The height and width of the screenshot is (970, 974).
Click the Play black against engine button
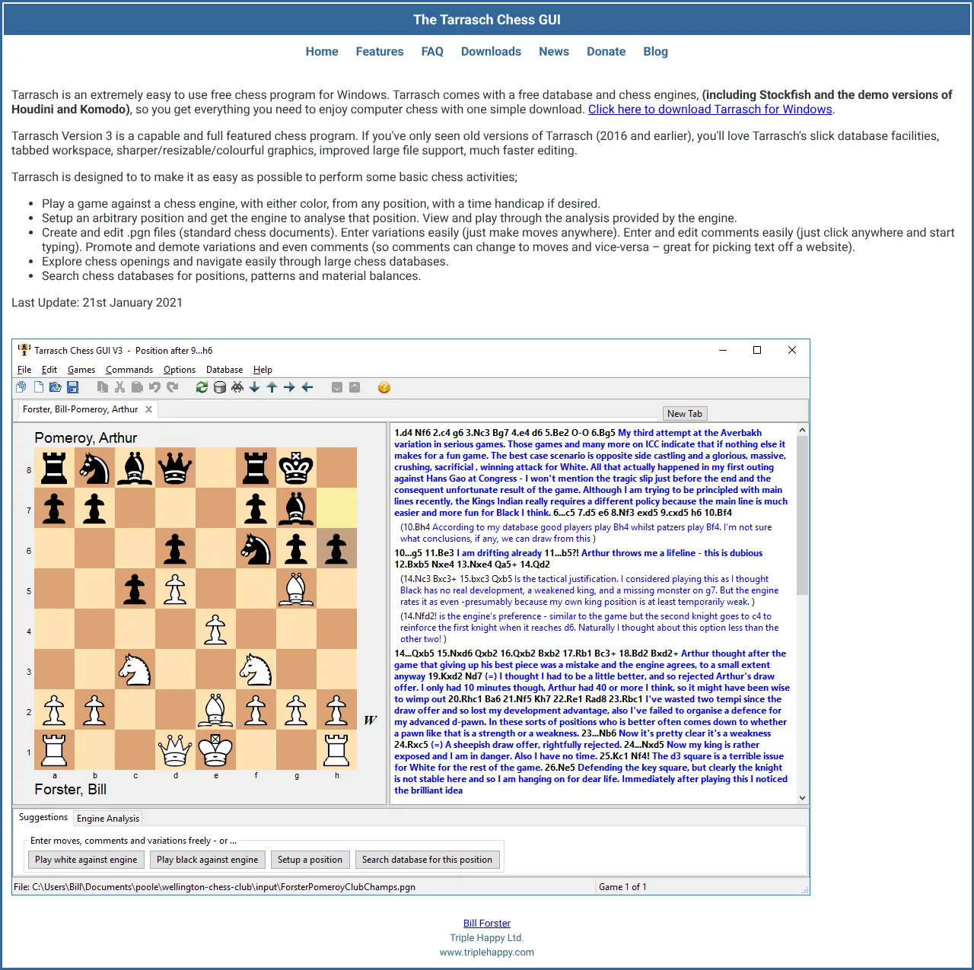pyautogui.click(x=207, y=859)
